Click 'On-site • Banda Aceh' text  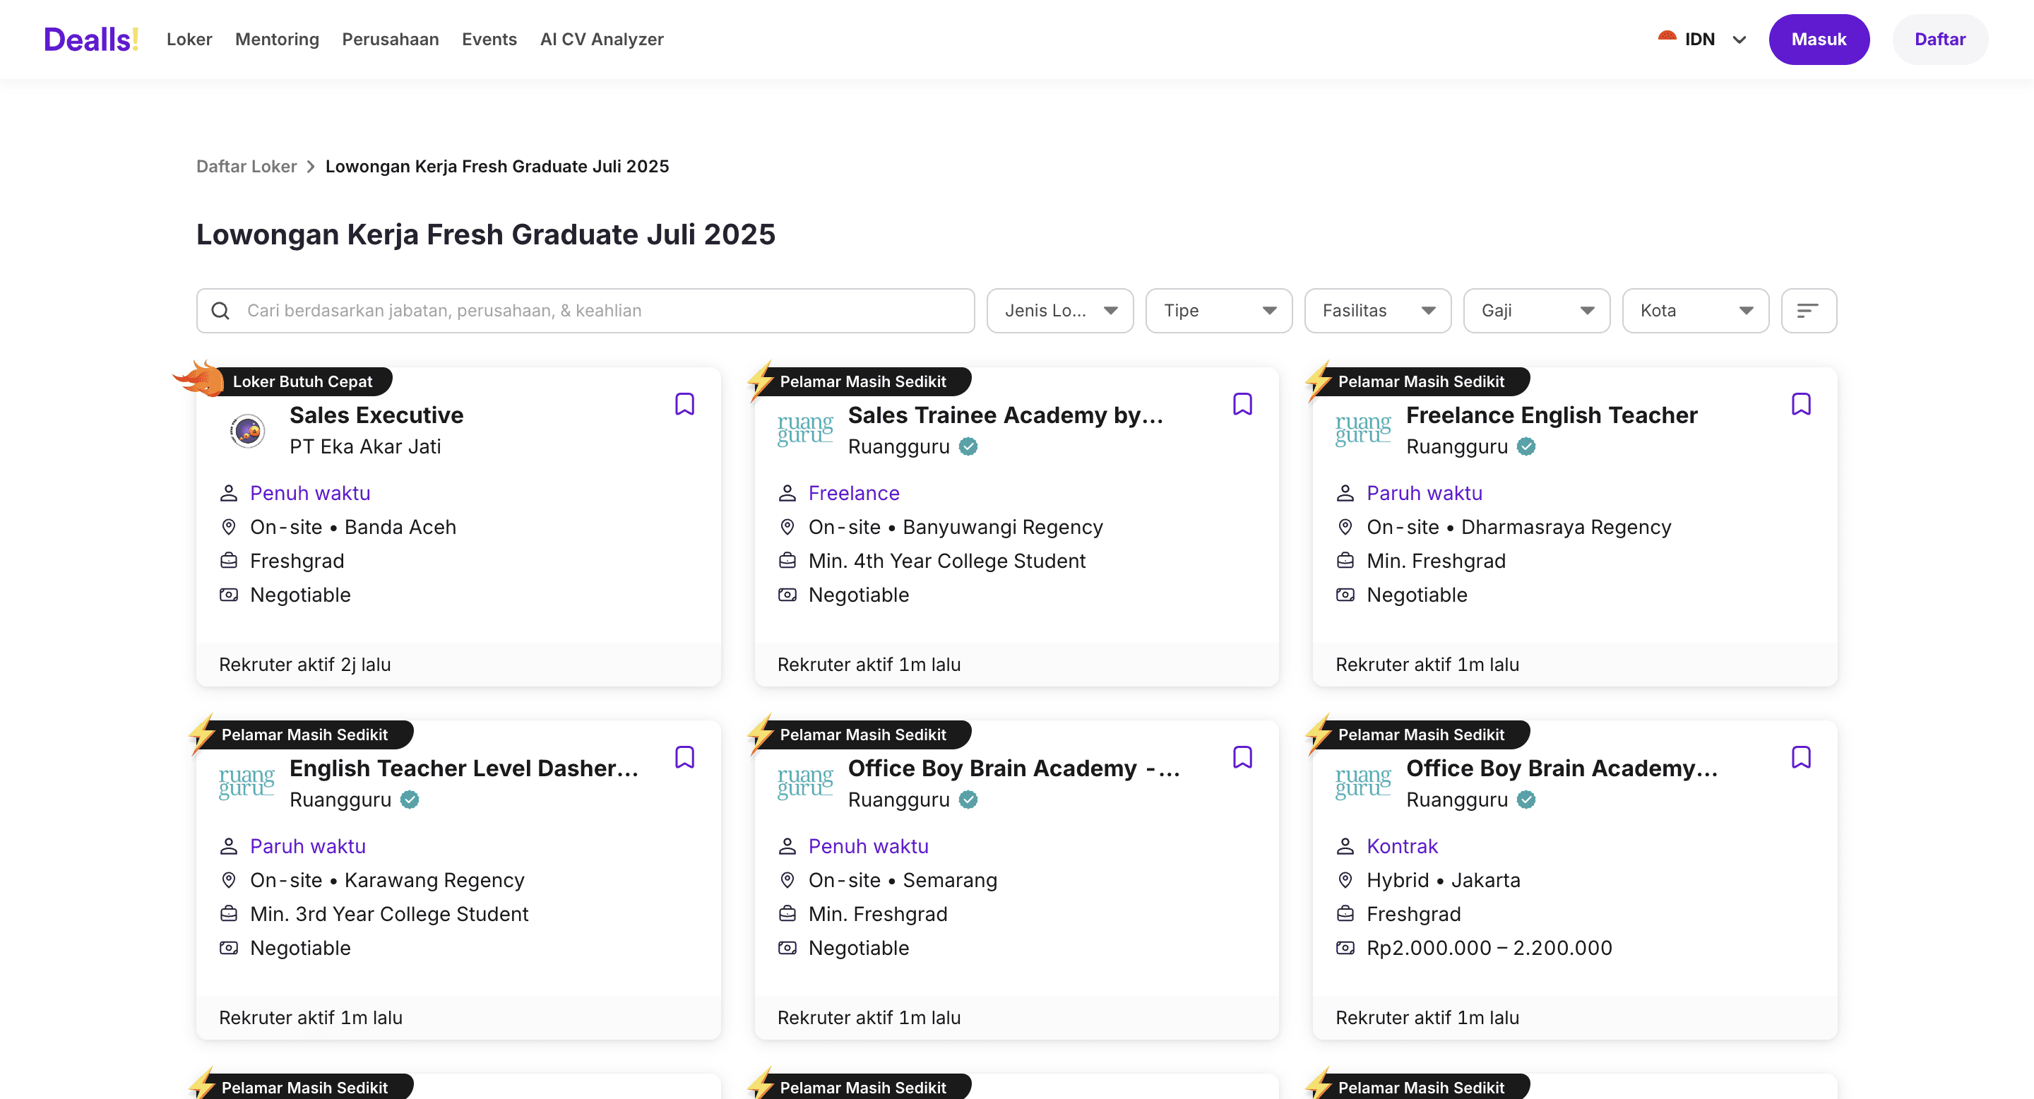pos(353,527)
